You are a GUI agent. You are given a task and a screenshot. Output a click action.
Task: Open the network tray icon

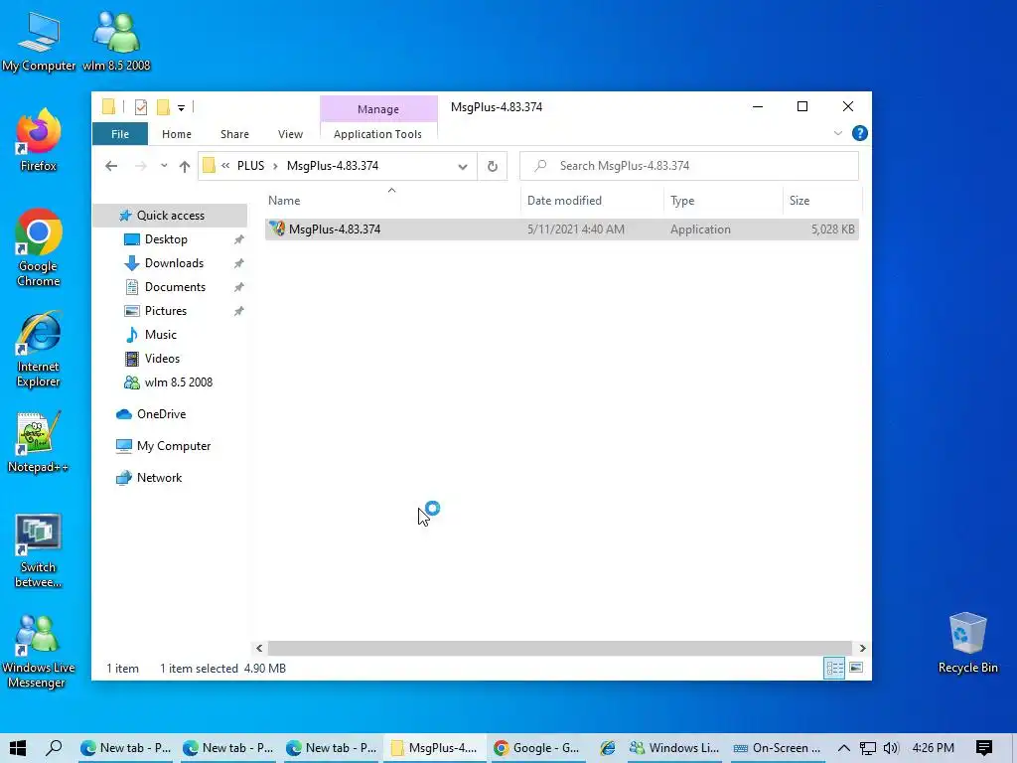[868, 748]
